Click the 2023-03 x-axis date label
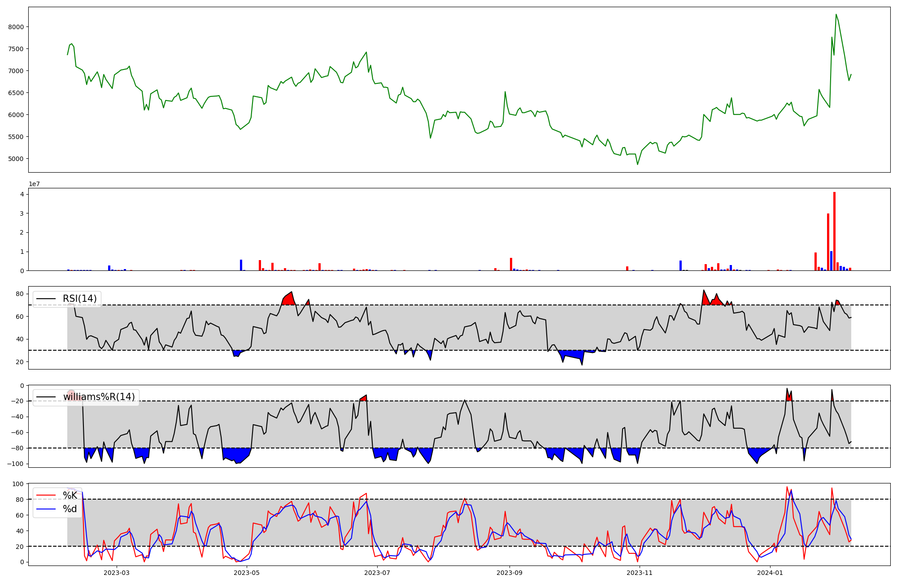Screen dimensions: 897x583 [117, 573]
